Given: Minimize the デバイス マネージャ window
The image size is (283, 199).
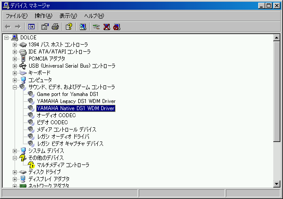Looking at the screenshot, I should point(261,6).
